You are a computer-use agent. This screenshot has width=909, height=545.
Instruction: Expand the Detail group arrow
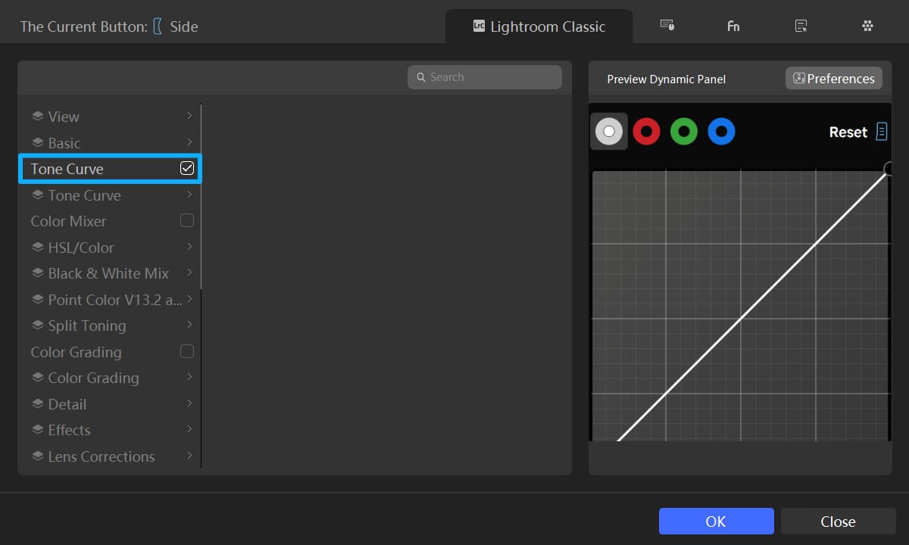[x=189, y=403]
